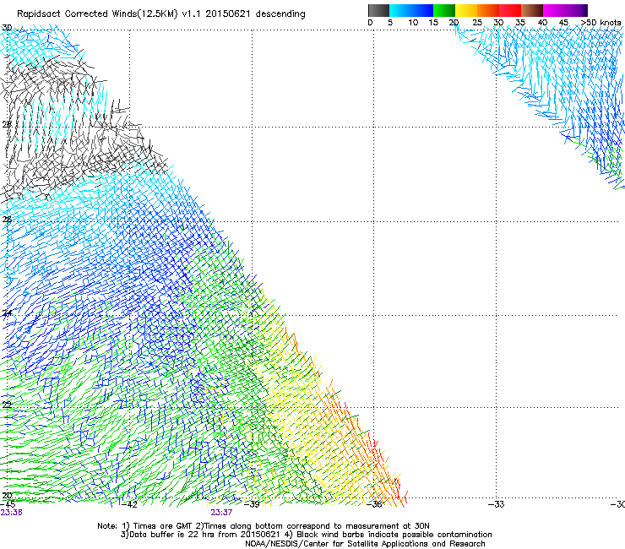Click the purple time stamp '23:37'
The image size is (625, 549).
point(221,513)
